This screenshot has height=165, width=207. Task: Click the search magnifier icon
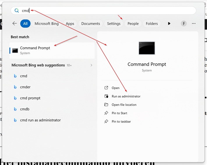click(17, 11)
